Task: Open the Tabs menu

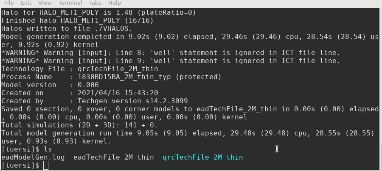Action: coord(94,3)
